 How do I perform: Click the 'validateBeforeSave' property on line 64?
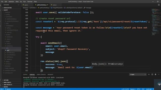(x=69, y=12)
